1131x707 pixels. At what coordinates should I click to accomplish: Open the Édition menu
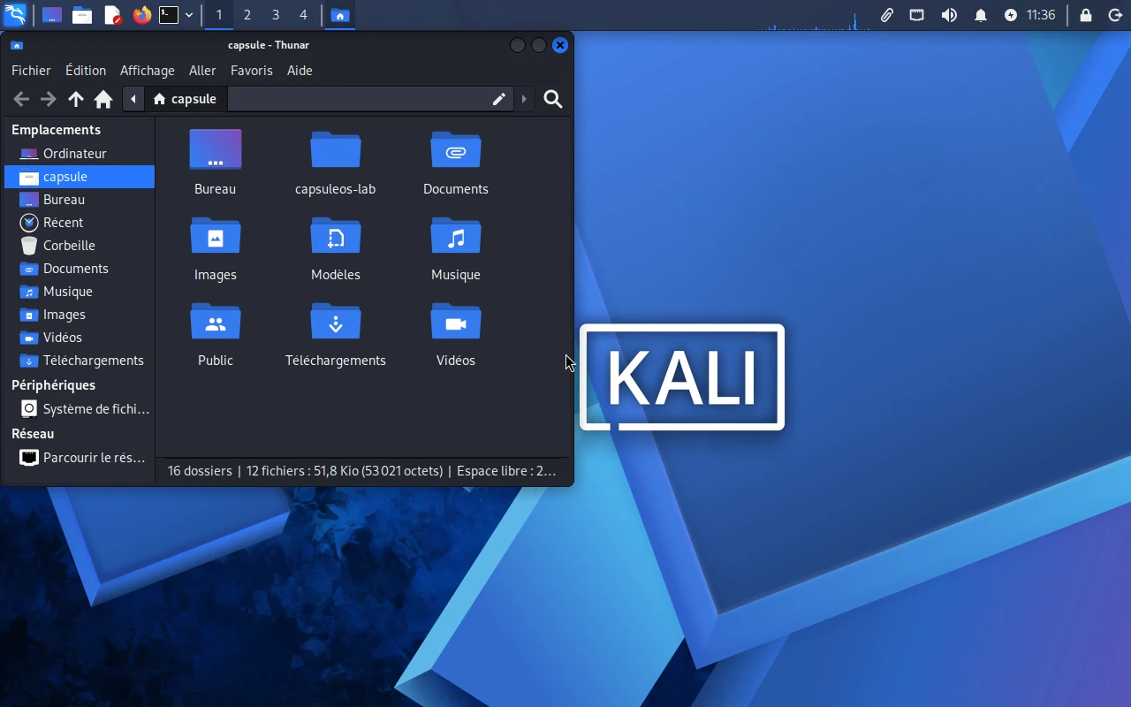pyautogui.click(x=86, y=71)
